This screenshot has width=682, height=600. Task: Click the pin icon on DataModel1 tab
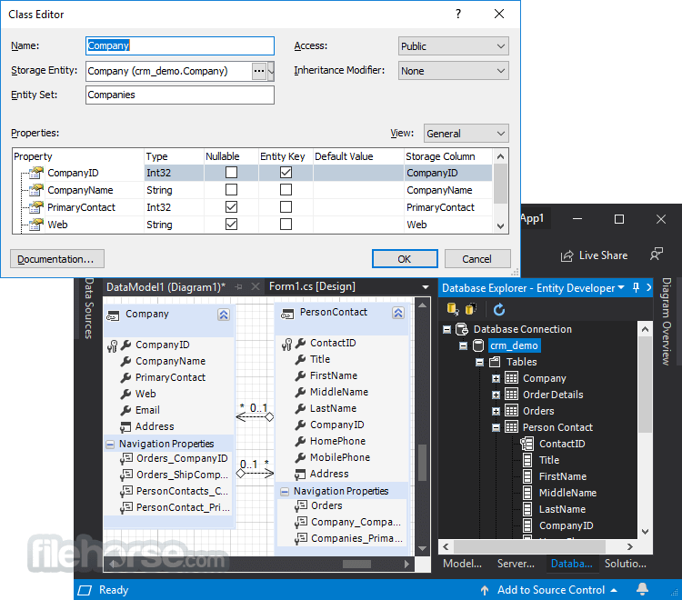coord(238,287)
